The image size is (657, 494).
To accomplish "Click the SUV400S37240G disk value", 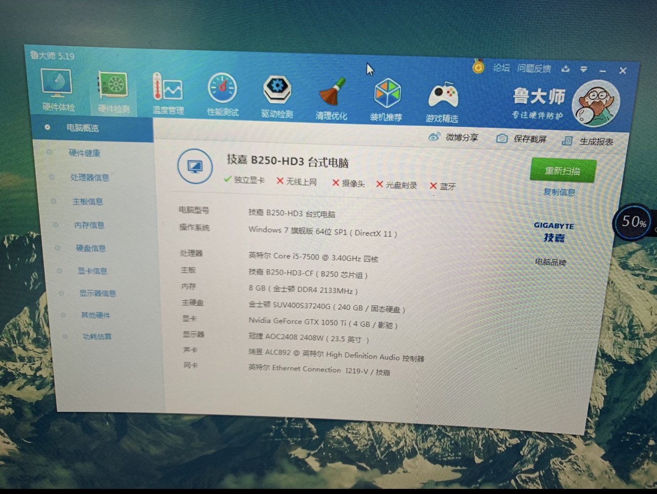I will coord(327,307).
